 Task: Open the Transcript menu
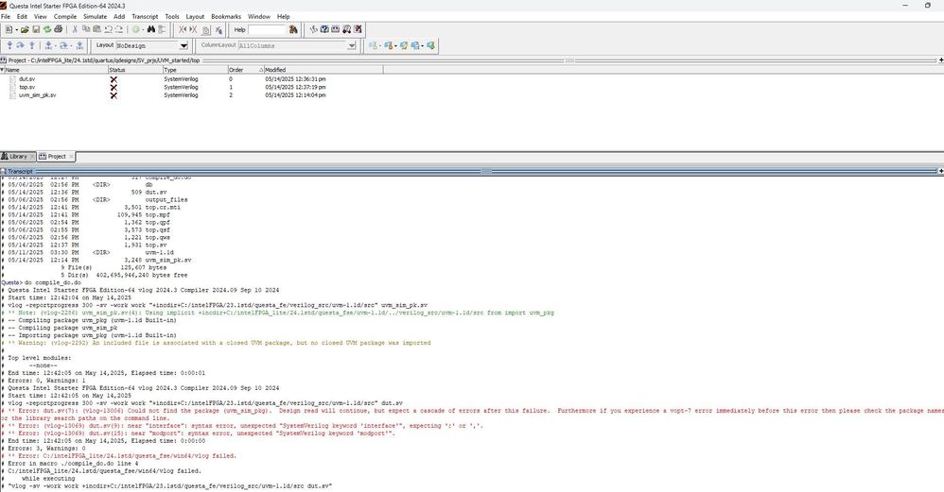coord(145,17)
